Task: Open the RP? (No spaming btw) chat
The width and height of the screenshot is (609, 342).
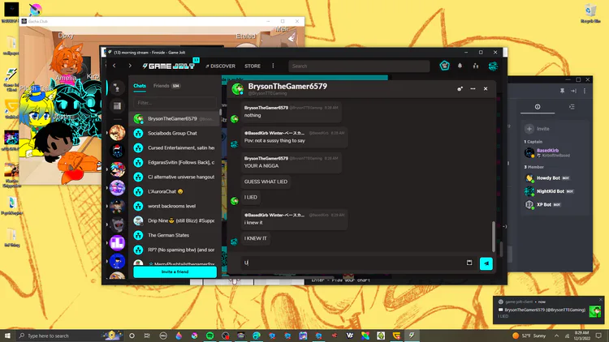Action: [174, 250]
